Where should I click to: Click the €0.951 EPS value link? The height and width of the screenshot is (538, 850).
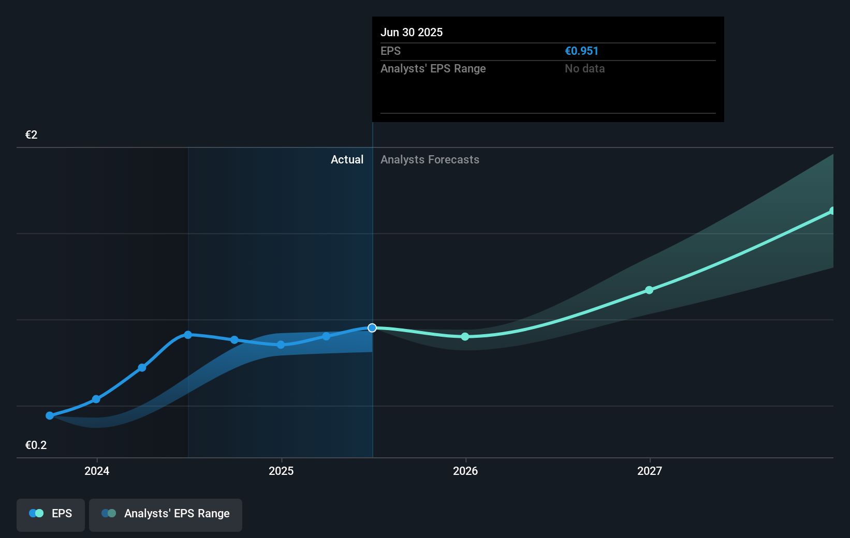[581, 51]
